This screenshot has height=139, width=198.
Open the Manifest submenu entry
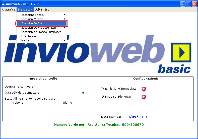pos(42,40)
